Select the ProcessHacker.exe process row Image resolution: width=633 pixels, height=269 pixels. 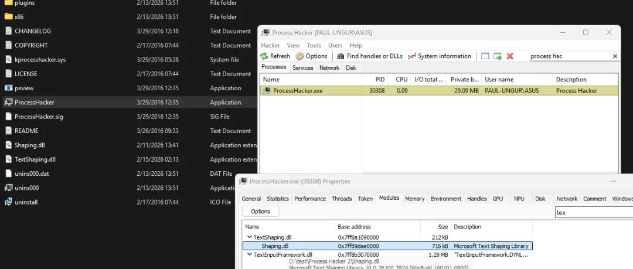[x=439, y=90]
